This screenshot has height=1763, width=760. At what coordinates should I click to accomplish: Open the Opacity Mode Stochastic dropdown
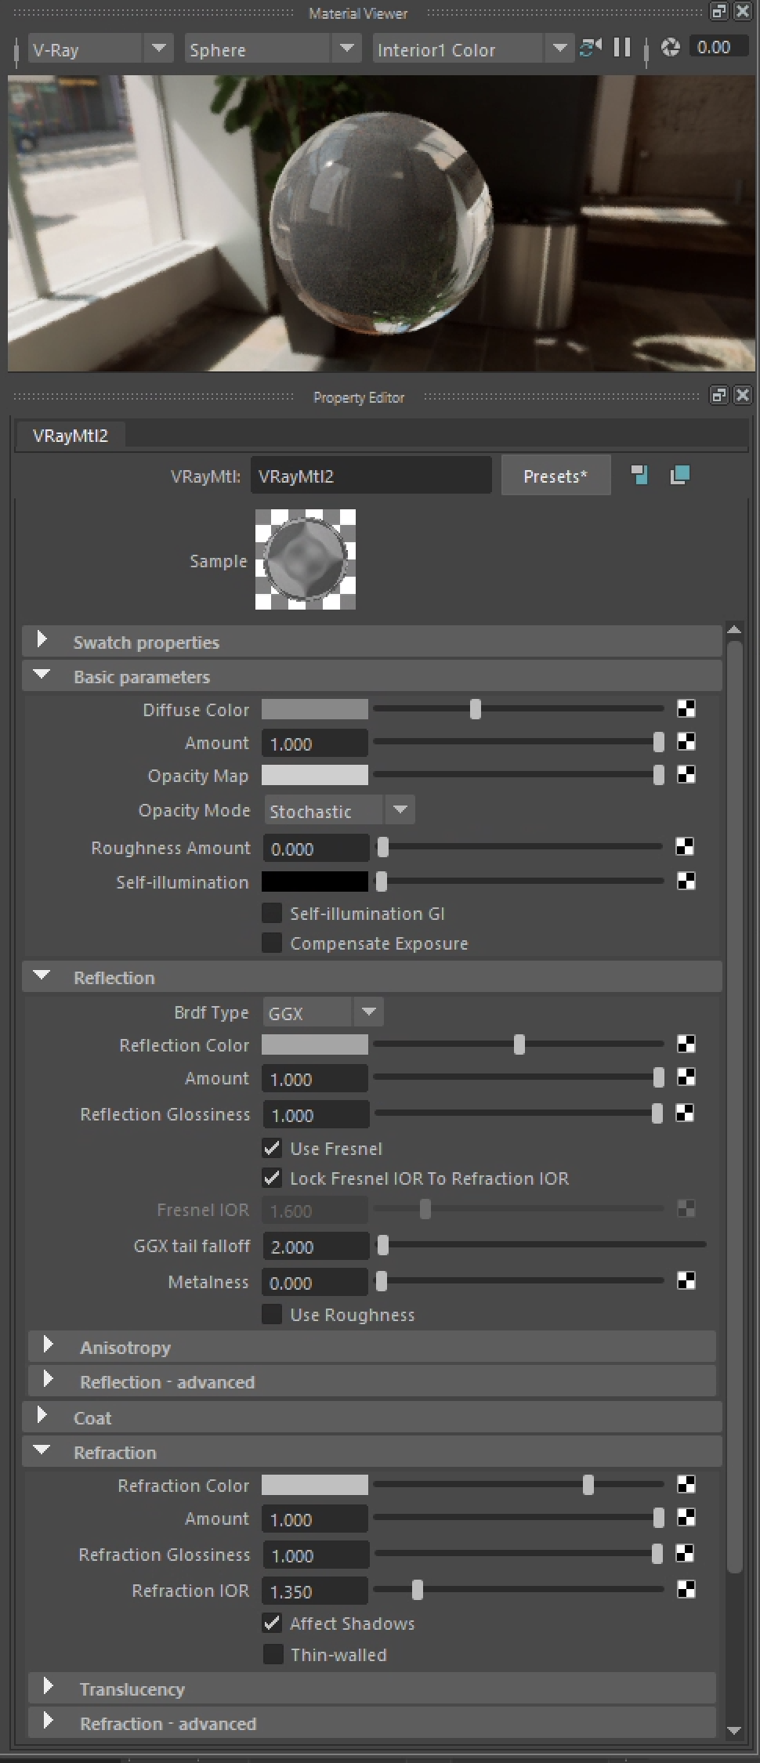(x=338, y=811)
